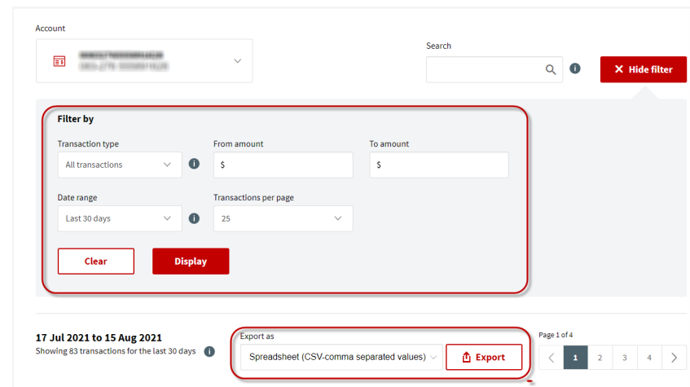Go to previous page arrow
This screenshot has width=690, height=387.
(x=551, y=358)
